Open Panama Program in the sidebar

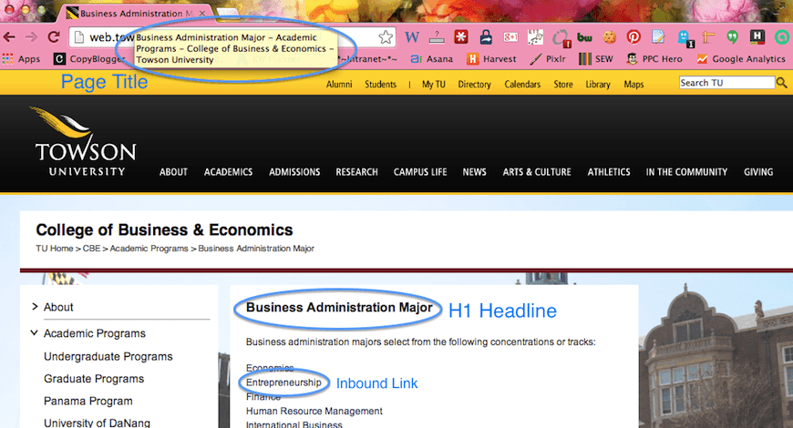click(88, 401)
